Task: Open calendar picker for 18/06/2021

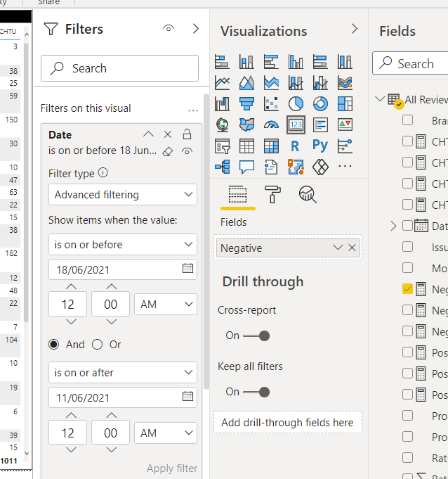Action: tap(187, 268)
